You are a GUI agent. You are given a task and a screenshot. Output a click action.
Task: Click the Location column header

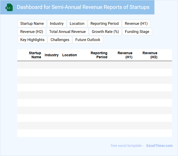pyautogui.click(x=69, y=55)
